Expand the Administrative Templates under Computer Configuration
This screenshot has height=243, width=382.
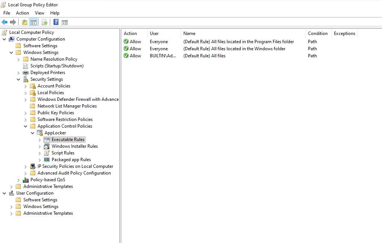click(x=12, y=186)
